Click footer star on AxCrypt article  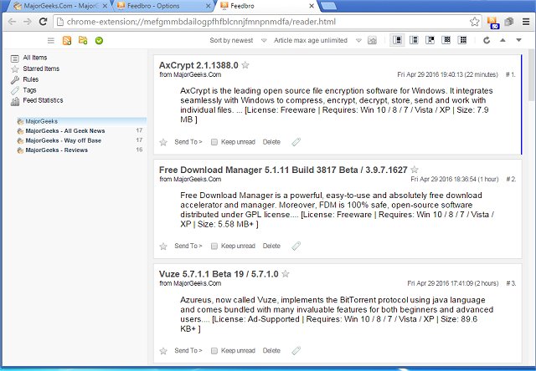[163, 142]
